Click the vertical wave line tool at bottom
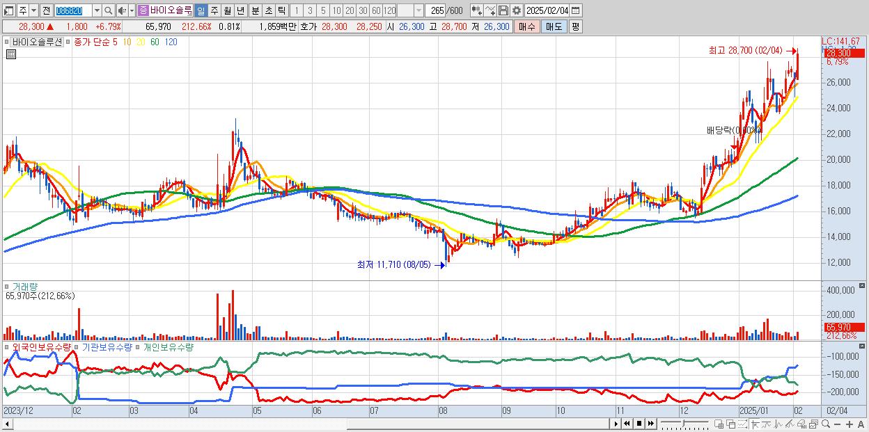This screenshot has height=432, width=869. click(x=778, y=424)
